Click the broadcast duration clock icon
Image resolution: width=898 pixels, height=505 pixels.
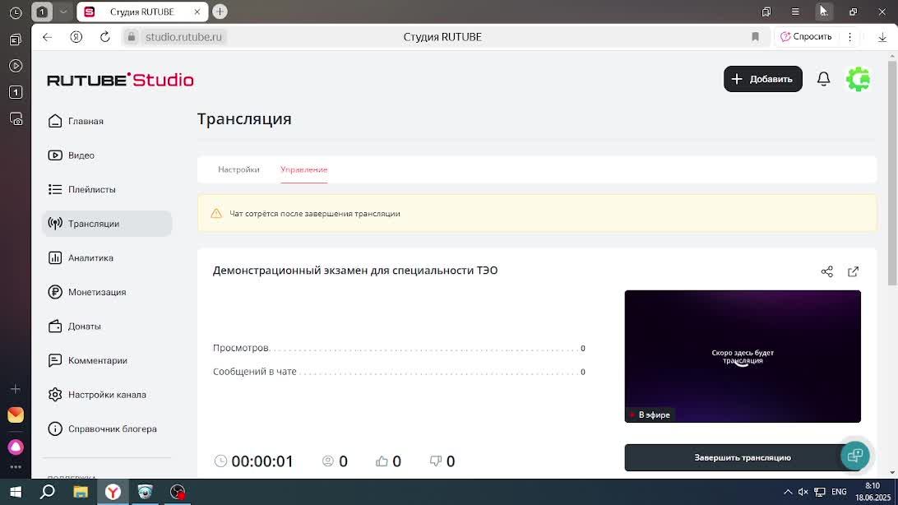click(220, 461)
